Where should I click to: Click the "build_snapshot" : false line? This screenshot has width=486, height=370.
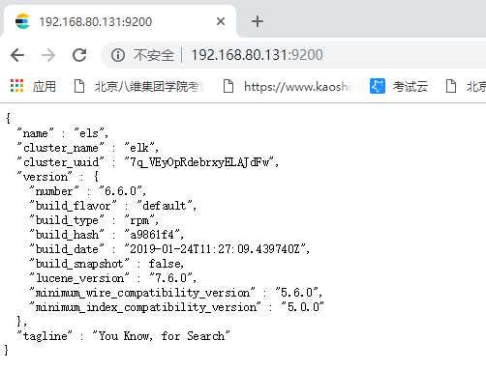(x=106, y=264)
